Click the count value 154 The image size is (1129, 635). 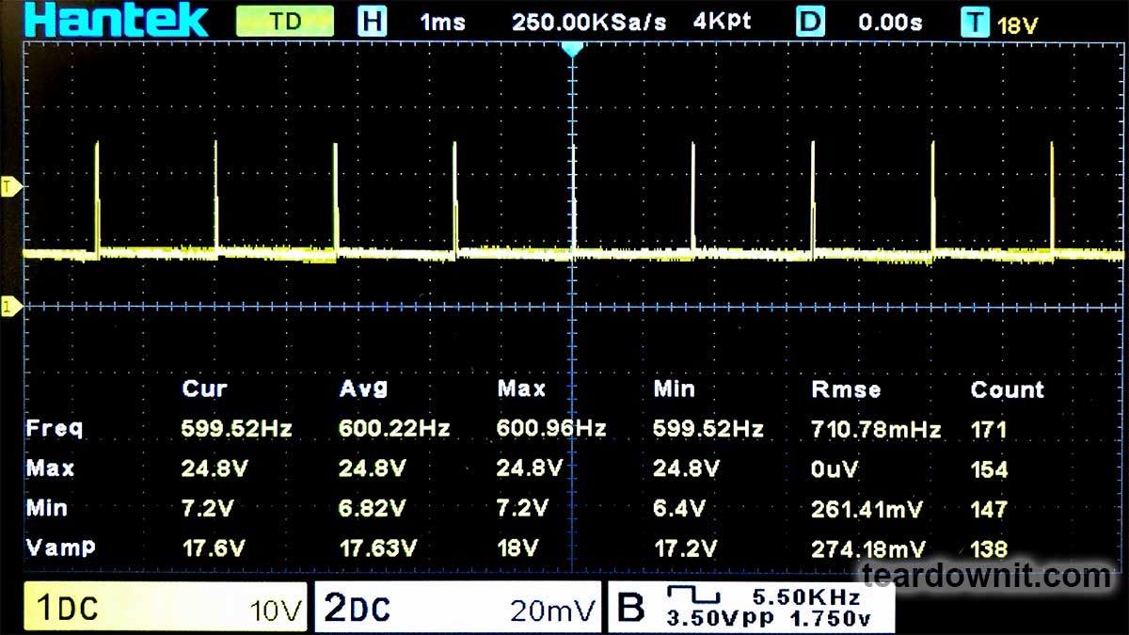tap(989, 469)
